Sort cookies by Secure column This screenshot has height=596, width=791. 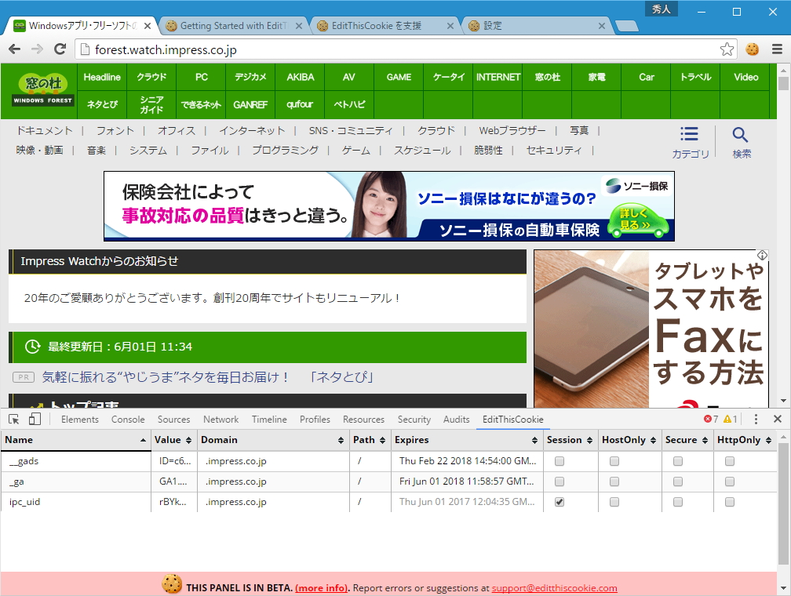(687, 440)
